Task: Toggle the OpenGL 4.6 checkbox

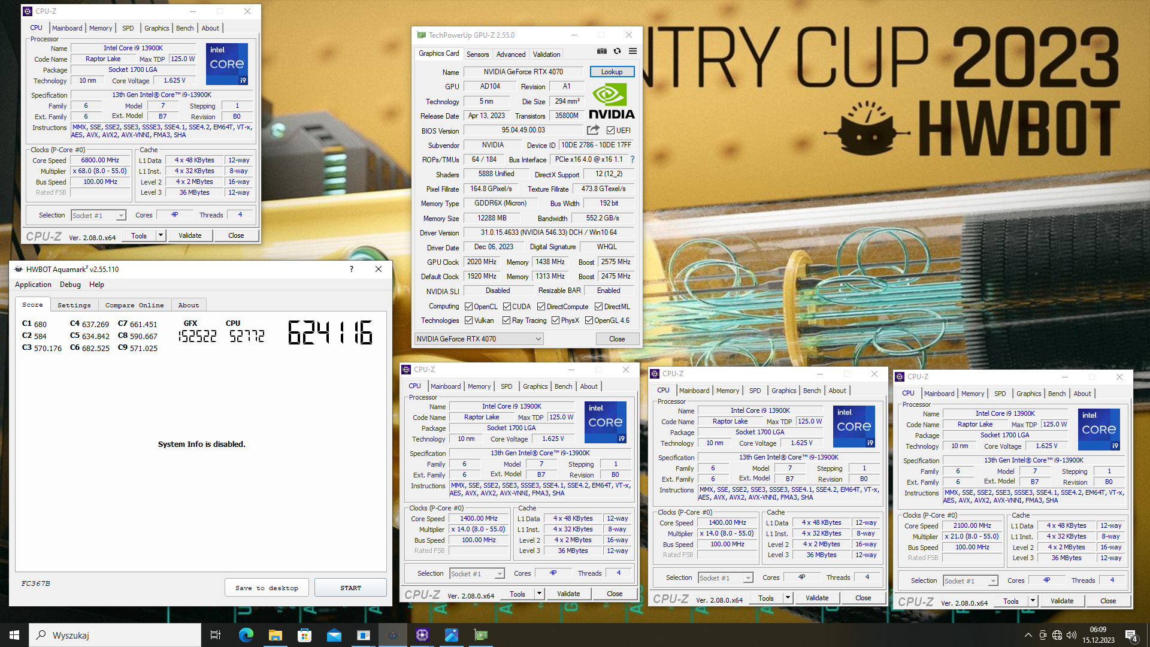Action: (x=589, y=321)
